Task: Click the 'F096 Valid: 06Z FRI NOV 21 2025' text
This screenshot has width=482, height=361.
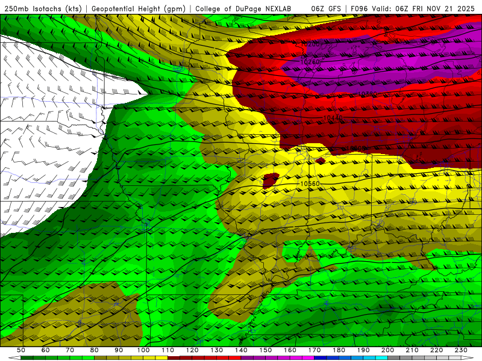Action: pos(413,8)
